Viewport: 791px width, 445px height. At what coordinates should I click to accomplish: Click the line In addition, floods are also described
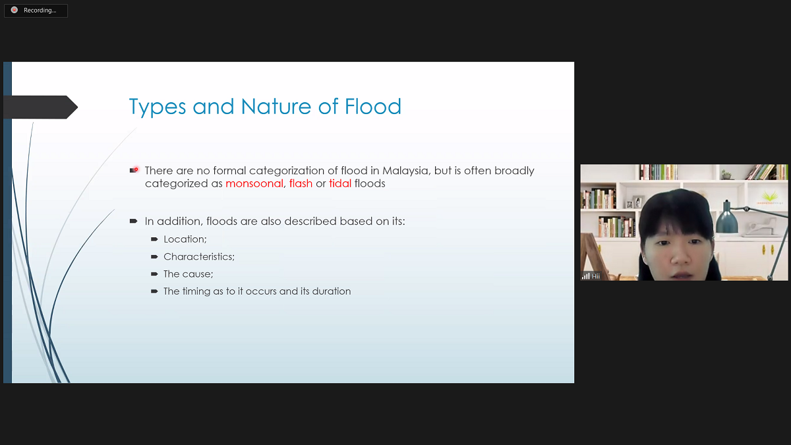275,222
